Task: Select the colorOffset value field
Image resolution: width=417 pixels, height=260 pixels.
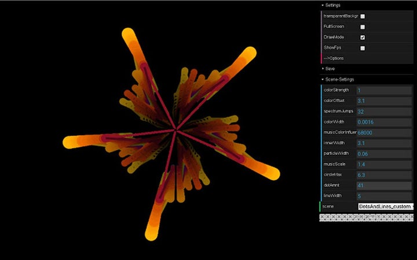Action: coord(383,101)
